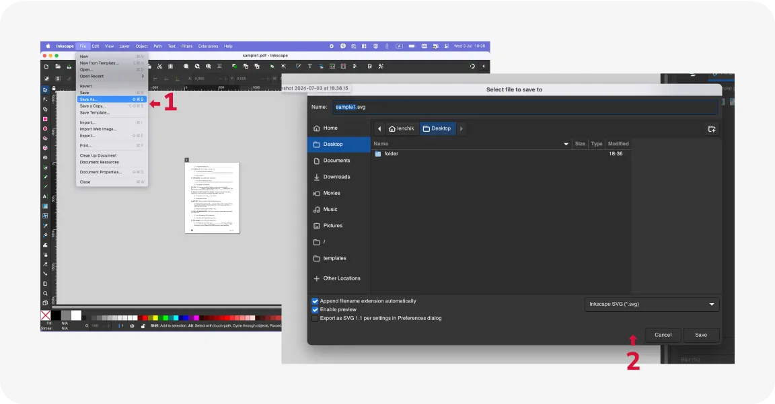
Task: Open Text and Font dialog toolbar icon
Action: coord(310,66)
